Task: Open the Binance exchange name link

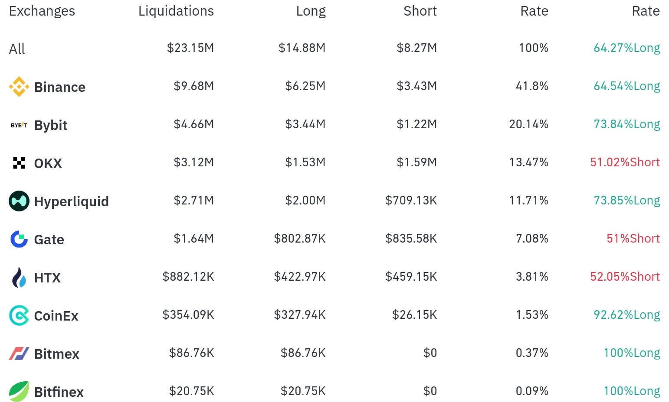Action: coord(60,87)
